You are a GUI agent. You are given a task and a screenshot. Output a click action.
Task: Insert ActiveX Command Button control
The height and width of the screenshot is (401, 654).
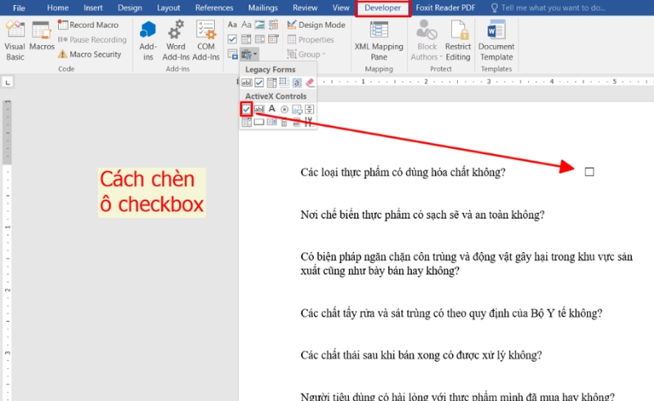tap(259, 123)
